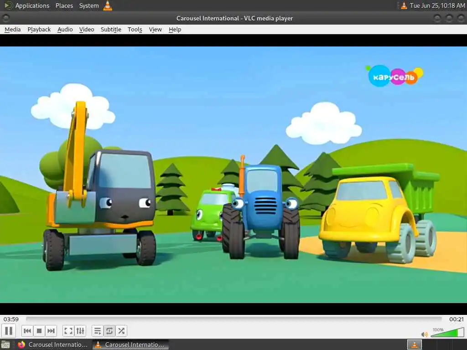Switch to Firefox Carousel International taskbar window
The image size is (467, 350).
[53, 345]
